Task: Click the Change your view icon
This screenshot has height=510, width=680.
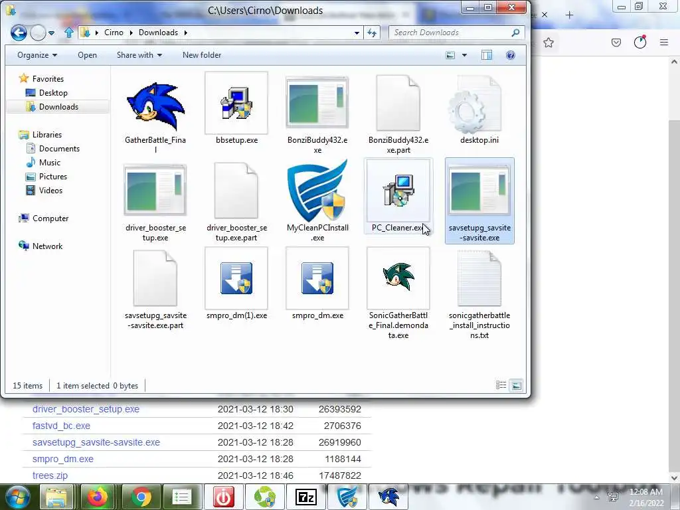Action: coord(451,55)
